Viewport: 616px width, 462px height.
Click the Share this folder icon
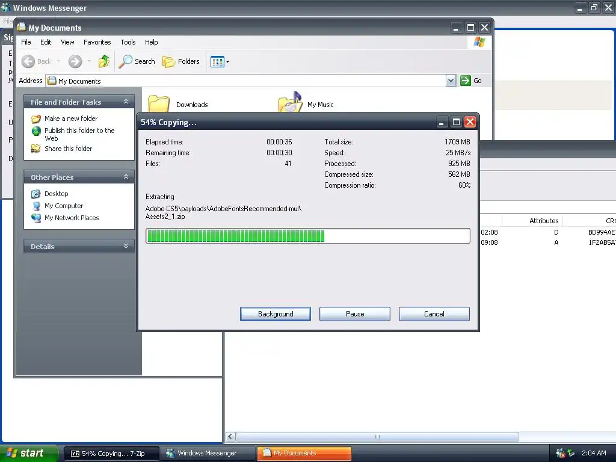[35, 149]
